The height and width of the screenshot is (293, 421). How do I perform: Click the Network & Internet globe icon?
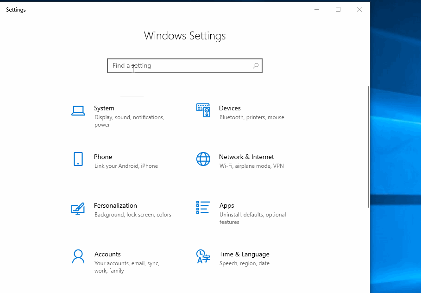point(203,159)
